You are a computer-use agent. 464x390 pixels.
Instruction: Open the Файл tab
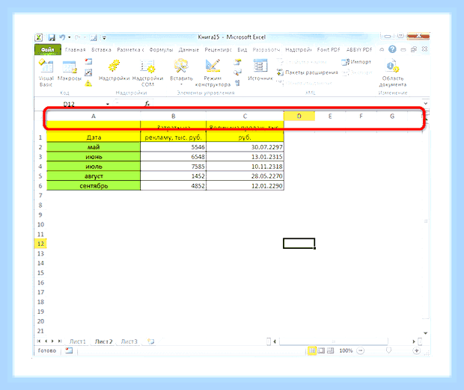point(48,49)
